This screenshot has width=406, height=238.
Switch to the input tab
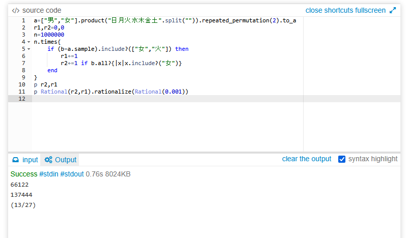point(25,160)
